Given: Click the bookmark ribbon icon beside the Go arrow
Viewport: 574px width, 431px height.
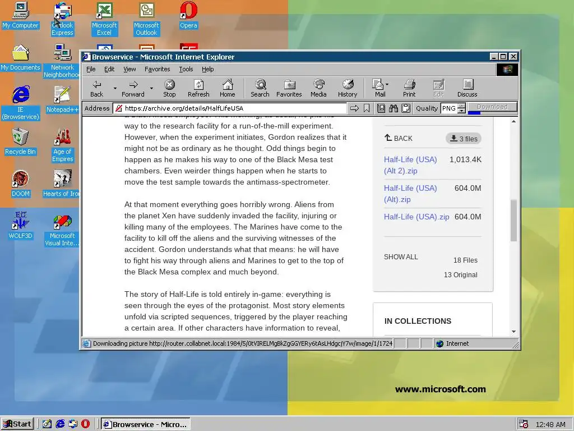Looking at the screenshot, I should (367, 108).
